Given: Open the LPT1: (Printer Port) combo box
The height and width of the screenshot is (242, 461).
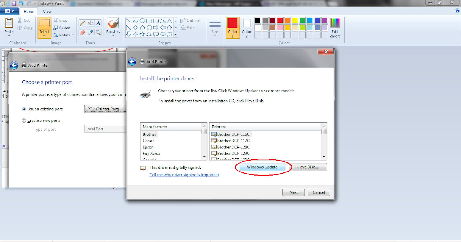Looking at the screenshot, I should point(105,109).
